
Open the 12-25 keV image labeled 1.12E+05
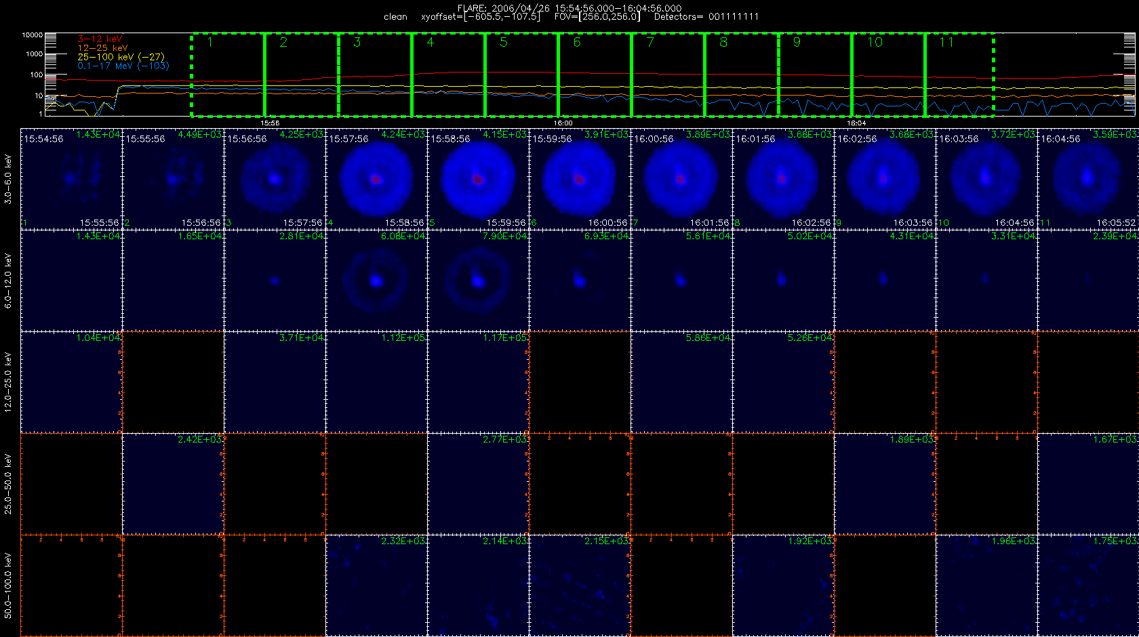pos(376,382)
